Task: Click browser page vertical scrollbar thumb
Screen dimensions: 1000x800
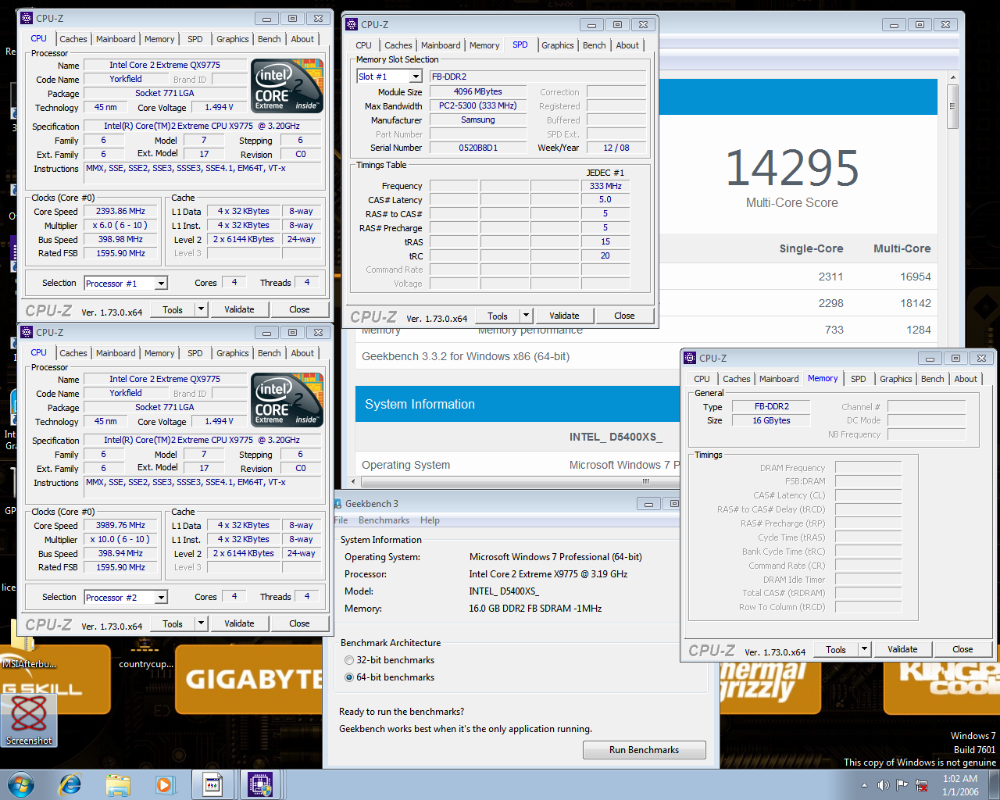Action: coord(952,107)
